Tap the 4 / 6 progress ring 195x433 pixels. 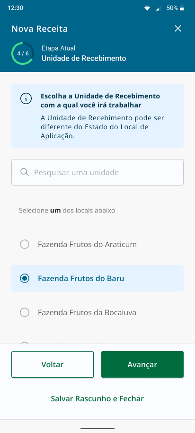tap(23, 53)
